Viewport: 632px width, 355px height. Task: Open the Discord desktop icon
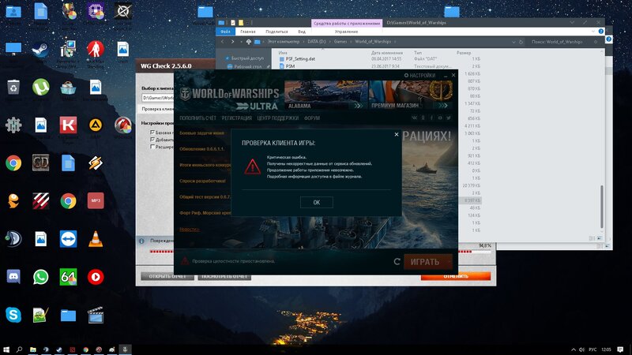point(13,277)
